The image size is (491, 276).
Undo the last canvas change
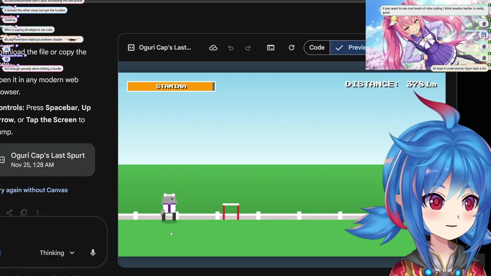(x=231, y=48)
